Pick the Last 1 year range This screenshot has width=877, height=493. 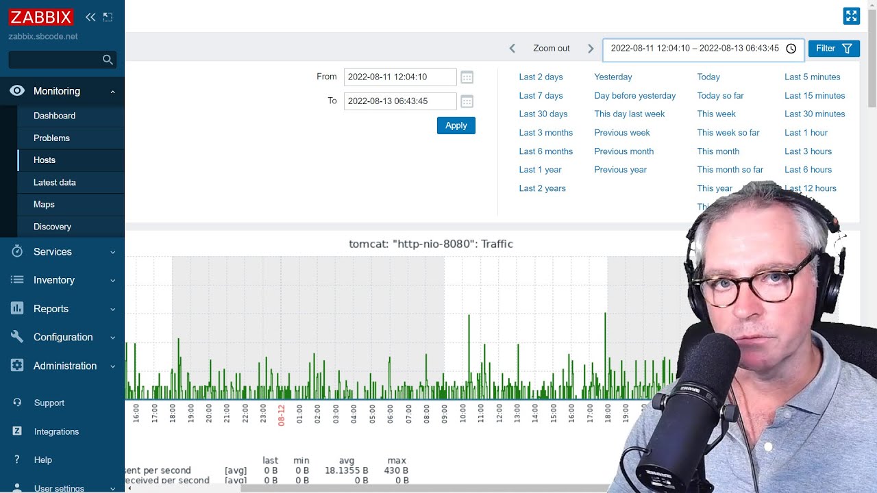[540, 169]
